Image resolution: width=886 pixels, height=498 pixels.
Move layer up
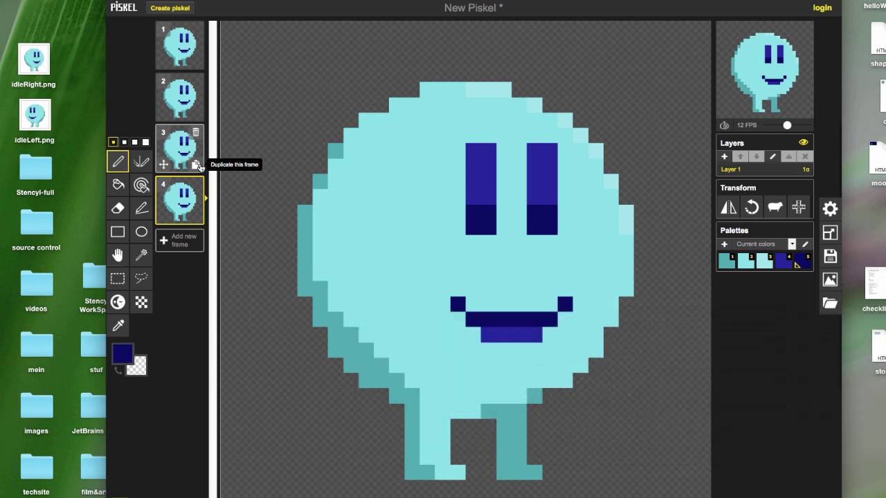[x=741, y=157]
